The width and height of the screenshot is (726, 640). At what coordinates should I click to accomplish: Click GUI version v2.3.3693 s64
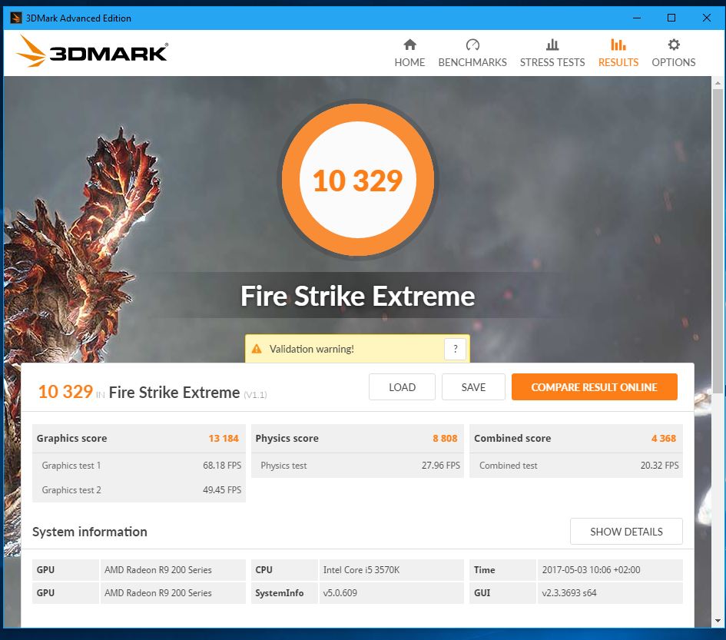(569, 593)
